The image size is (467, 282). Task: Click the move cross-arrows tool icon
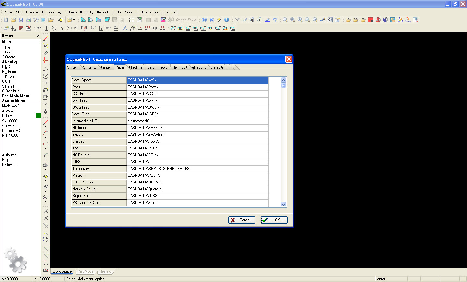46,112
